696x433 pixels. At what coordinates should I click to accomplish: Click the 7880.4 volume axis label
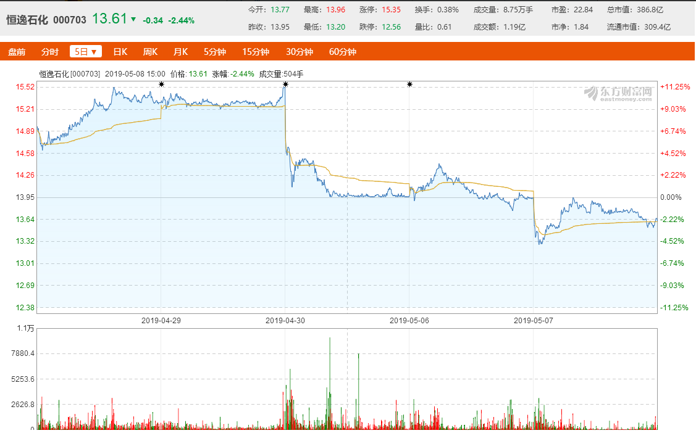23,353
